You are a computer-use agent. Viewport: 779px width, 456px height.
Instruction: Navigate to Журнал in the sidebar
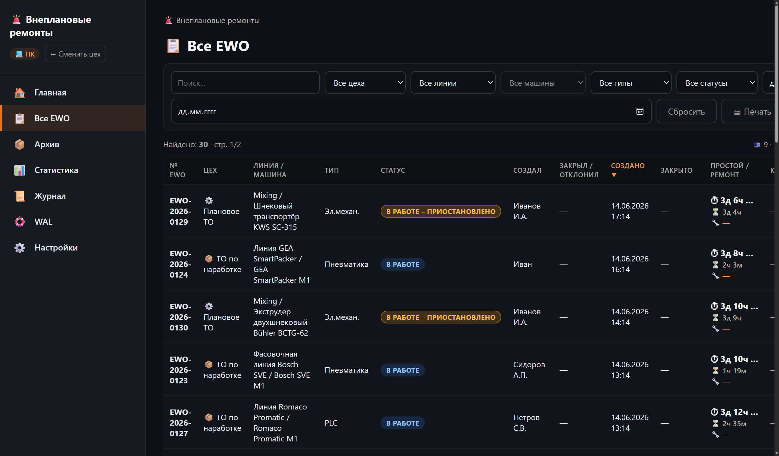point(73,196)
